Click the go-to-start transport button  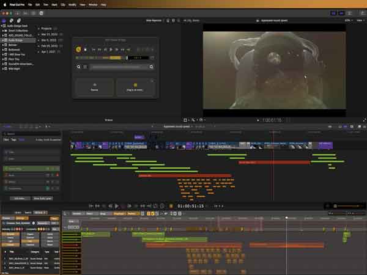pos(91,206)
